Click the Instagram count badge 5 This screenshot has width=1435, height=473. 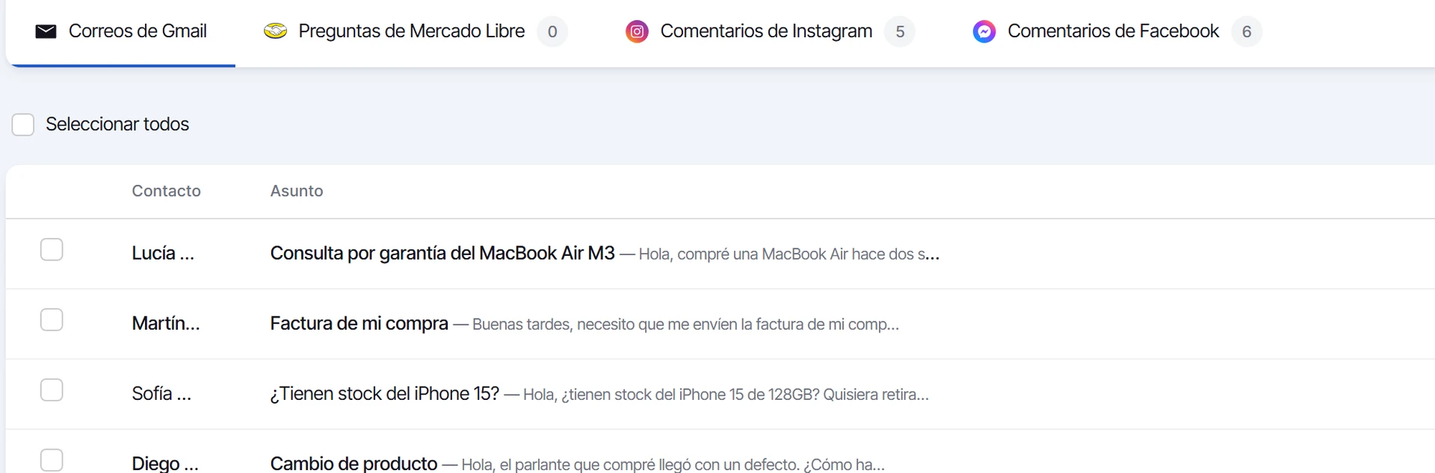[900, 31]
